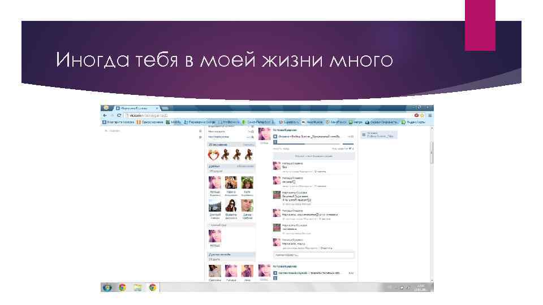Go back with Chrome's back arrow
Image resolution: width=543 pixels, height=305 pixels.
105,115
